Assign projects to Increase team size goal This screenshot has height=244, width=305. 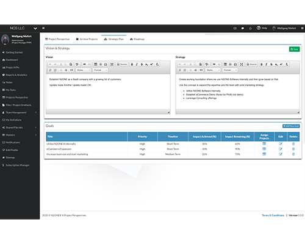click(264, 154)
